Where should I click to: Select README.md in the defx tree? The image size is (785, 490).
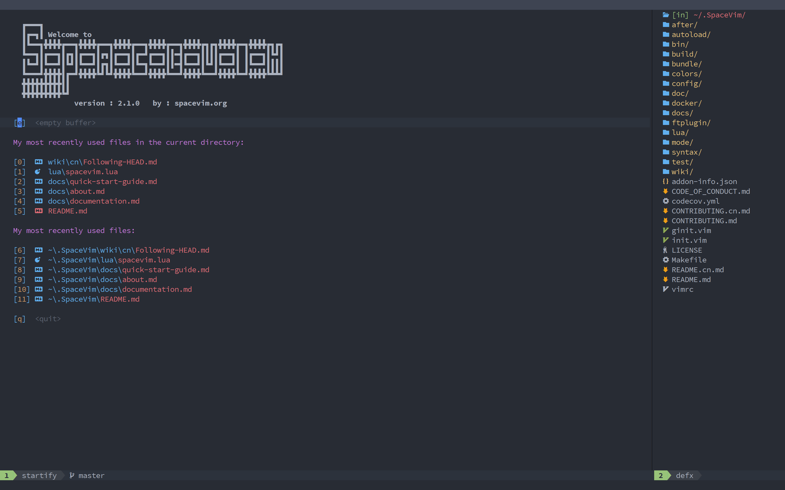tap(691, 279)
